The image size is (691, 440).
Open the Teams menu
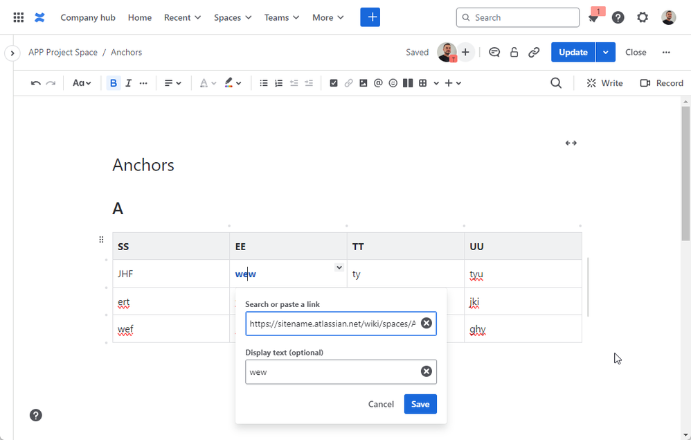tap(282, 17)
